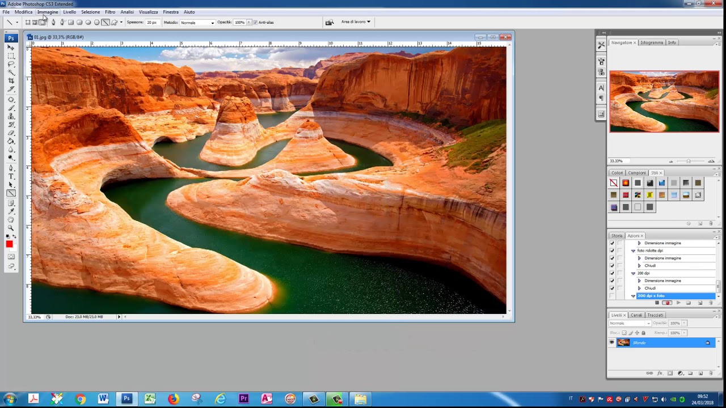Toggle Anti-alias checkbox
Screen dimensions: 726x408
pos(255,22)
